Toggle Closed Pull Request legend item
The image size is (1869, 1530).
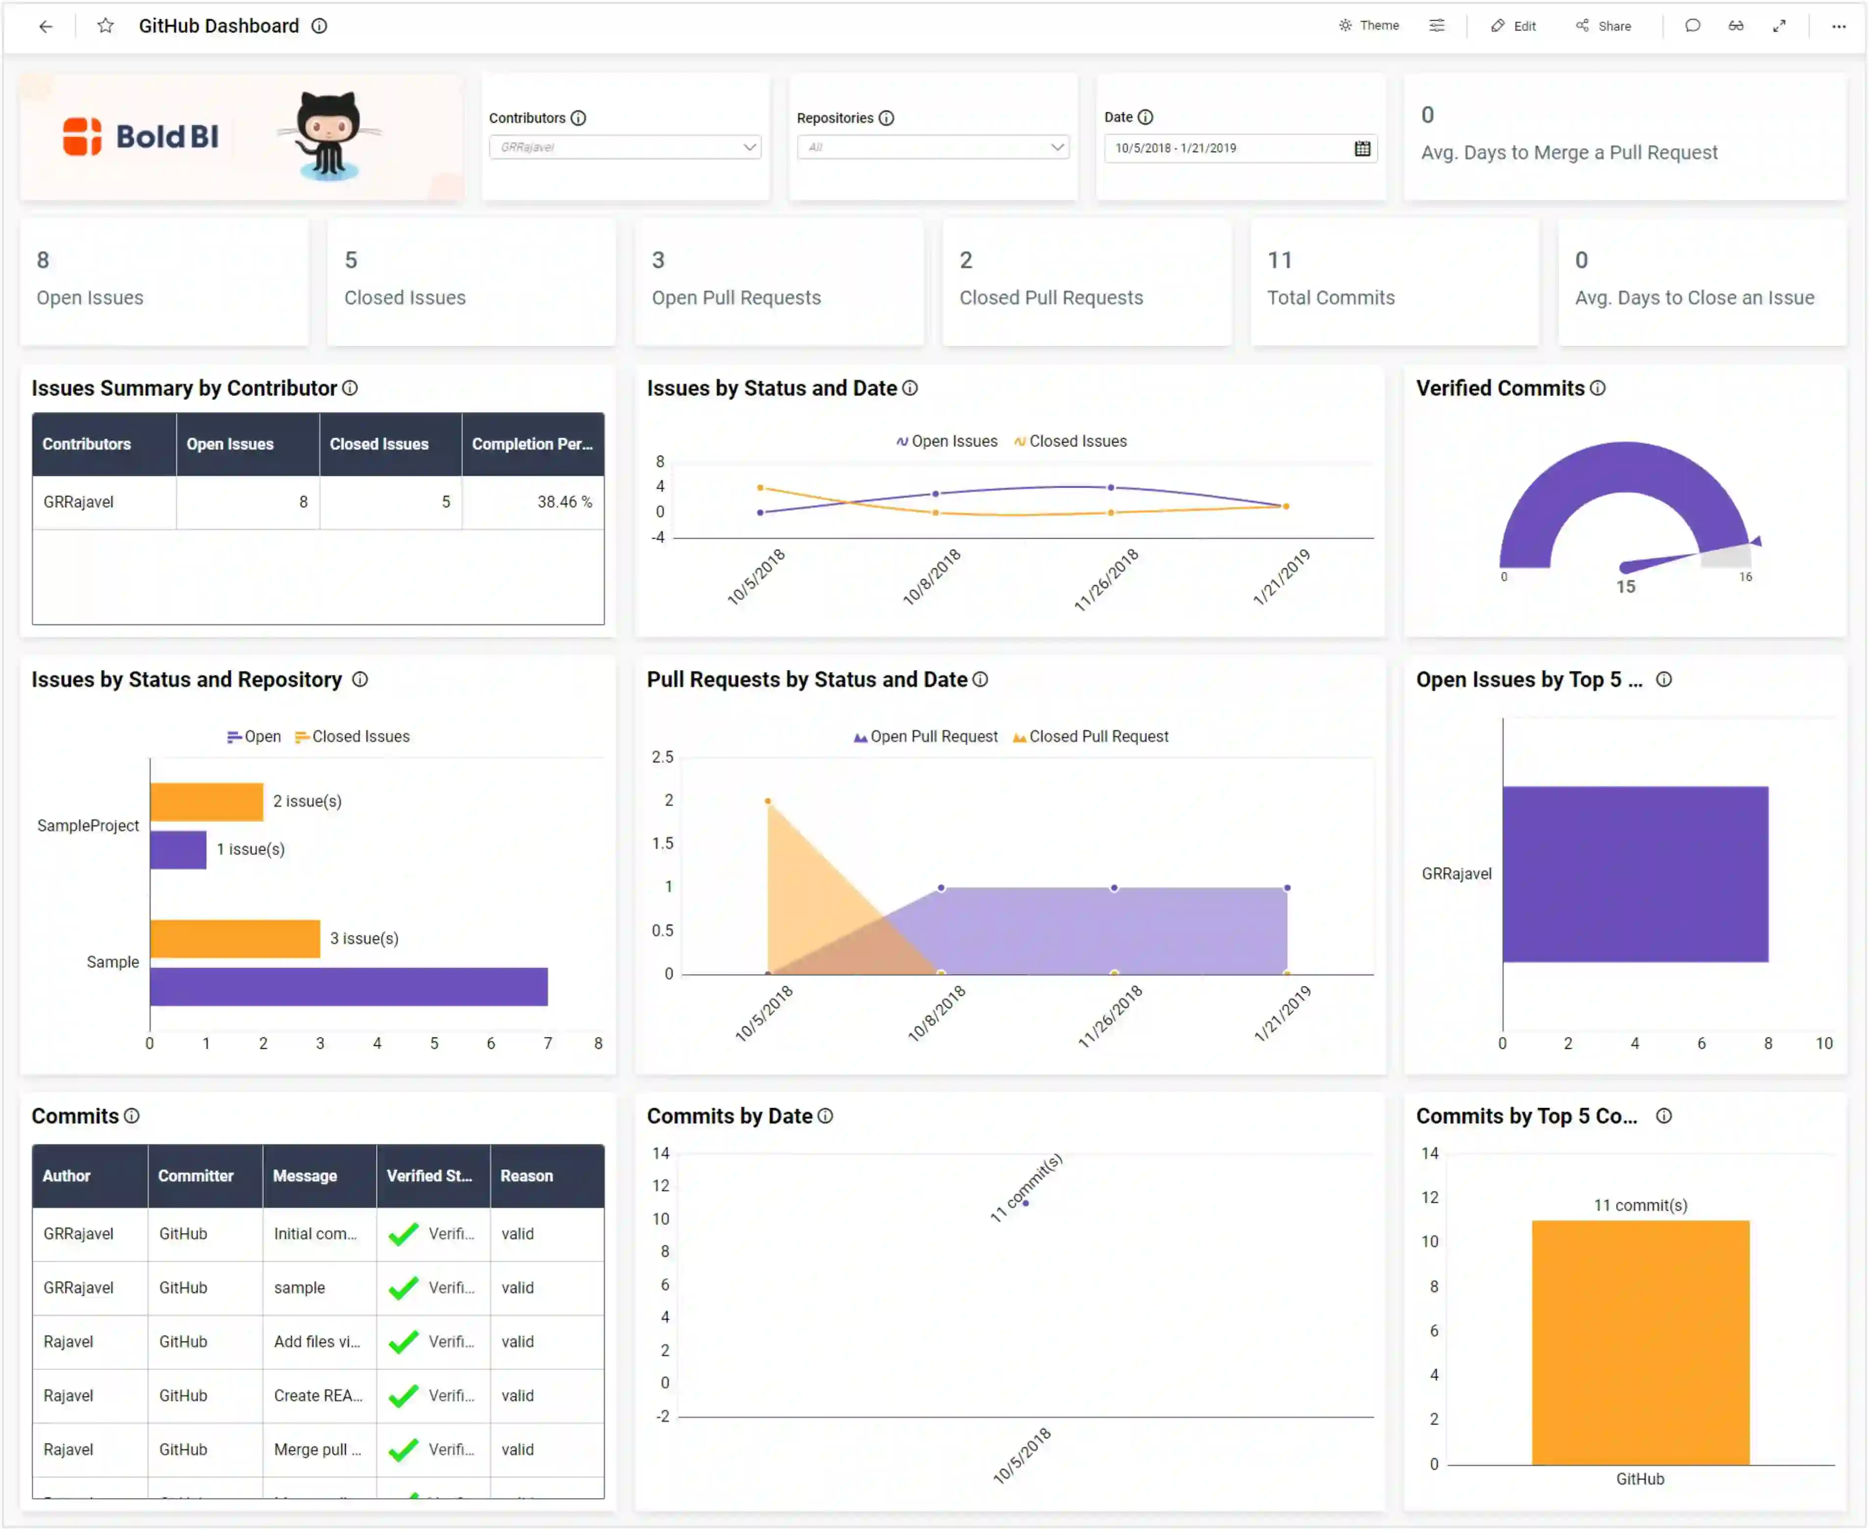click(1090, 737)
